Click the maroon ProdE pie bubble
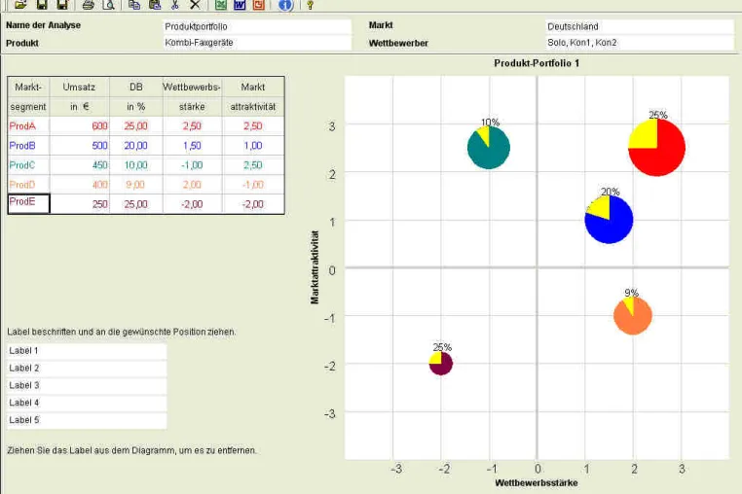The image size is (742, 494). click(441, 364)
